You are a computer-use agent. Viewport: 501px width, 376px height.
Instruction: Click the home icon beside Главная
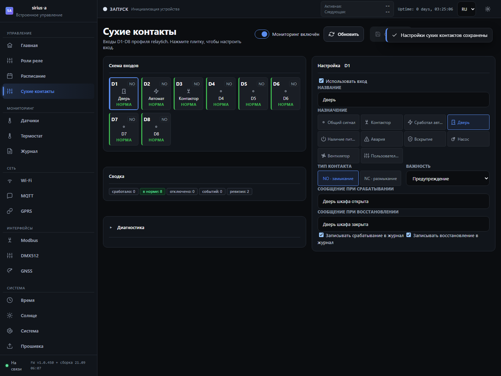tap(10, 45)
